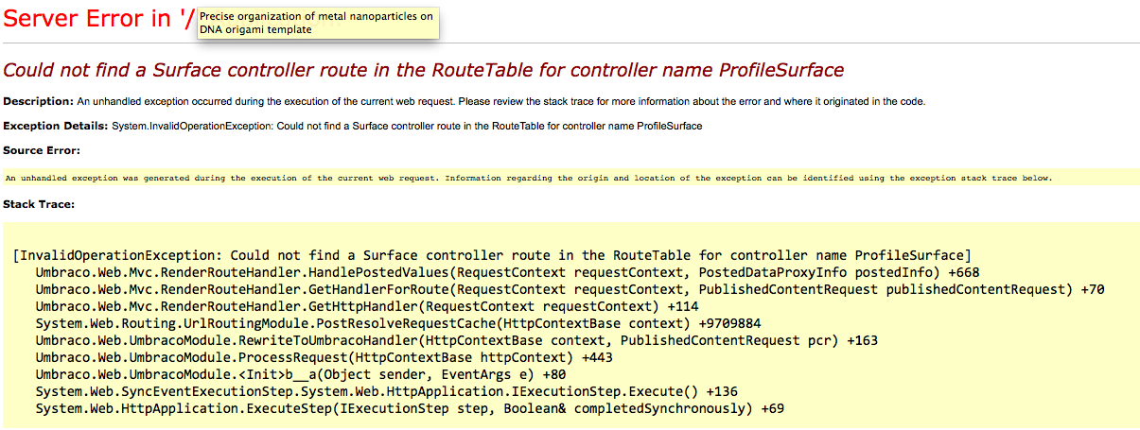Click the "Exception Details:" label
The image size is (1140, 430).
tap(56, 126)
